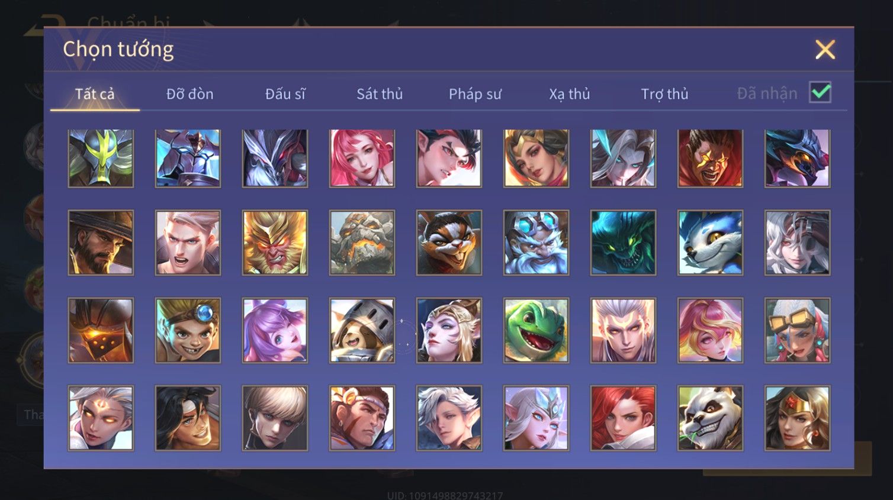The width and height of the screenshot is (893, 500).
Task: Open the Đấu sĩ tab
Action: click(285, 93)
